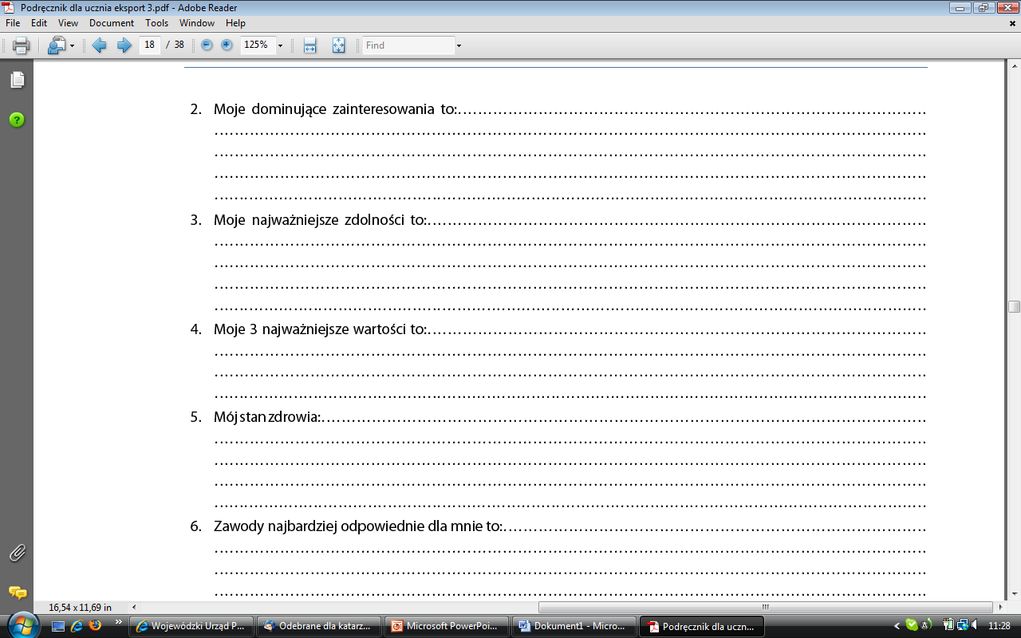This screenshot has height=638, width=1021.
Task: Expand the collaborate tool dropdown arrow
Action: point(72,45)
